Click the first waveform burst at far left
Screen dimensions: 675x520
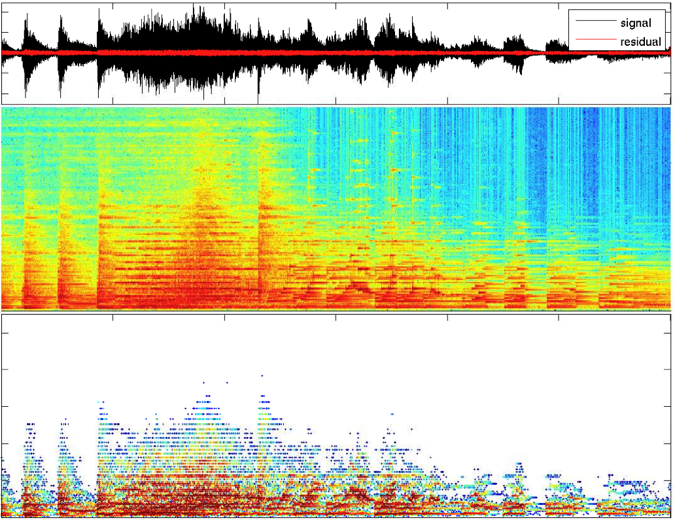click(26, 39)
